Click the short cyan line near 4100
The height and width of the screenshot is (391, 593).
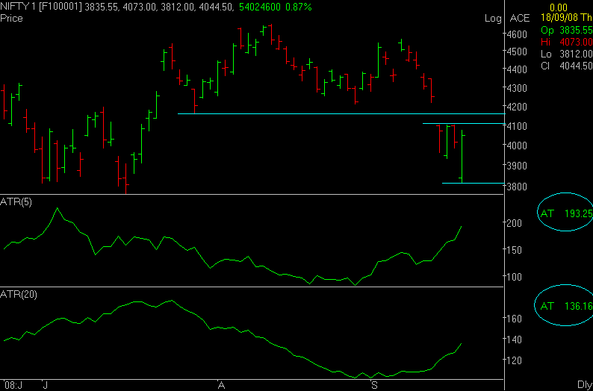[x=463, y=124]
